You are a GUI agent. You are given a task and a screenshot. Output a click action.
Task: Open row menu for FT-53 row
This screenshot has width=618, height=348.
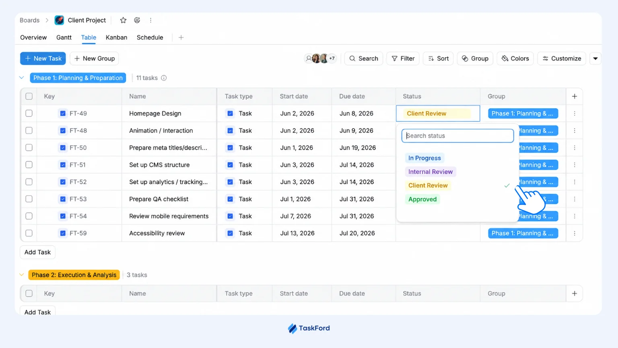coord(575,199)
